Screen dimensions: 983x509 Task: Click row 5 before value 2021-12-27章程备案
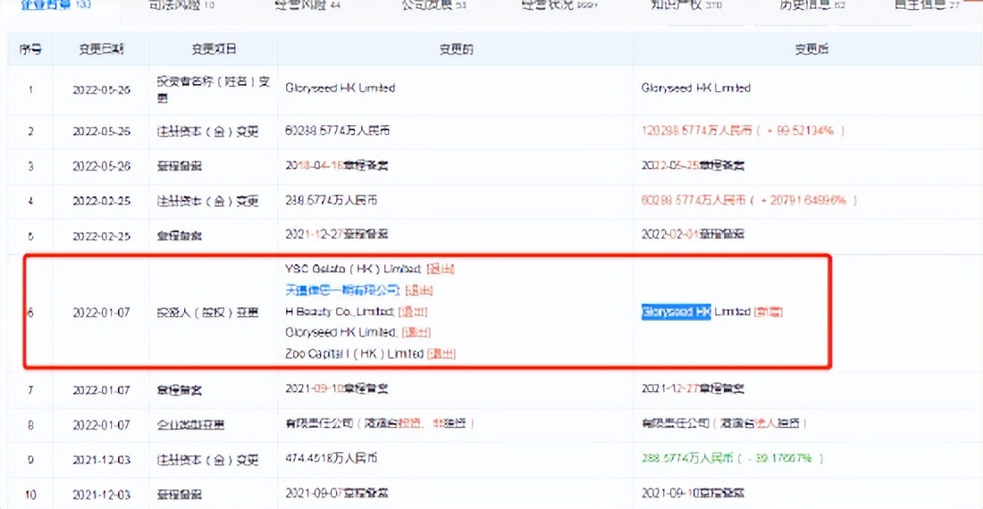tap(337, 235)
